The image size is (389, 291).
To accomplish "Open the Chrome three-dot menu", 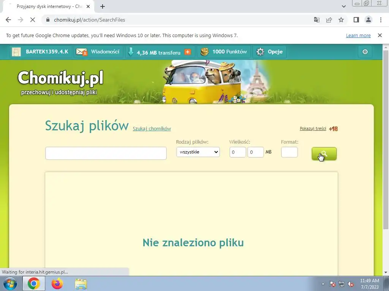I will [381, 20].
